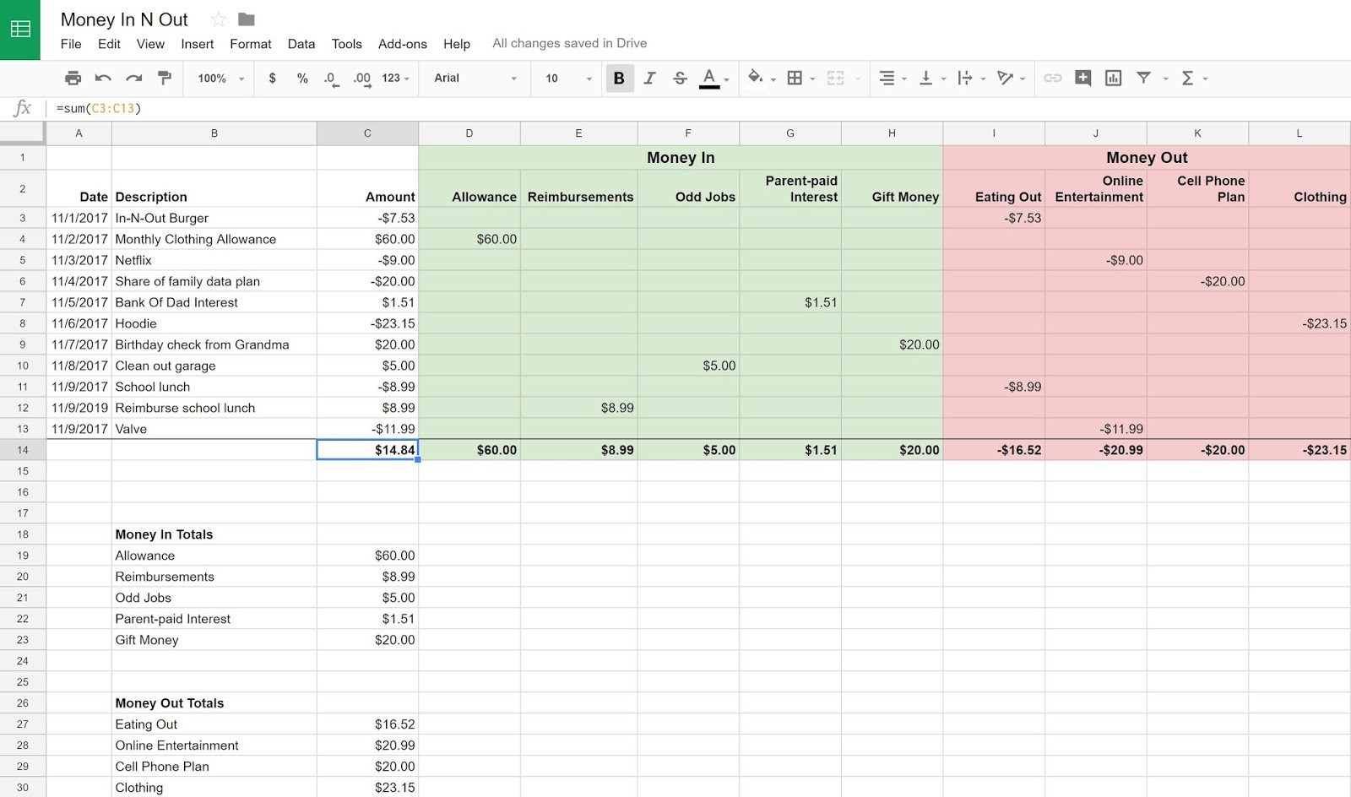Open the Edit menu

[109, 44]
